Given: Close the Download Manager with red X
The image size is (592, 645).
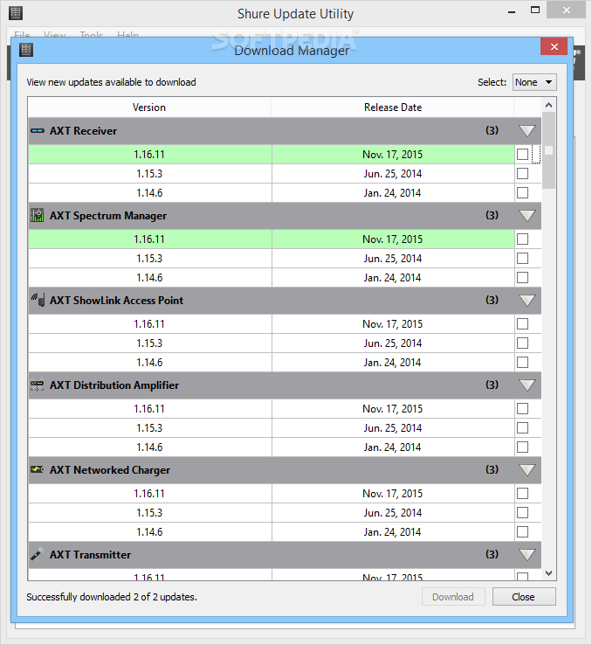Looking at the screenshot, I should [x=554, y=46].
